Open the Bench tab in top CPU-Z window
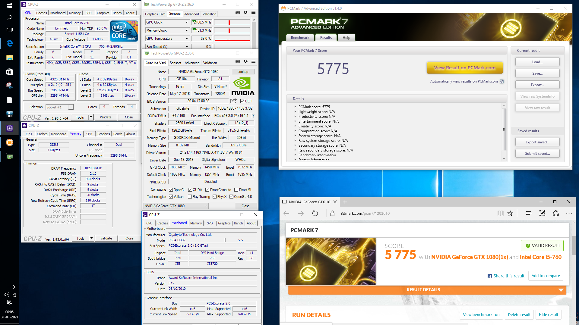 coord(117,13)
